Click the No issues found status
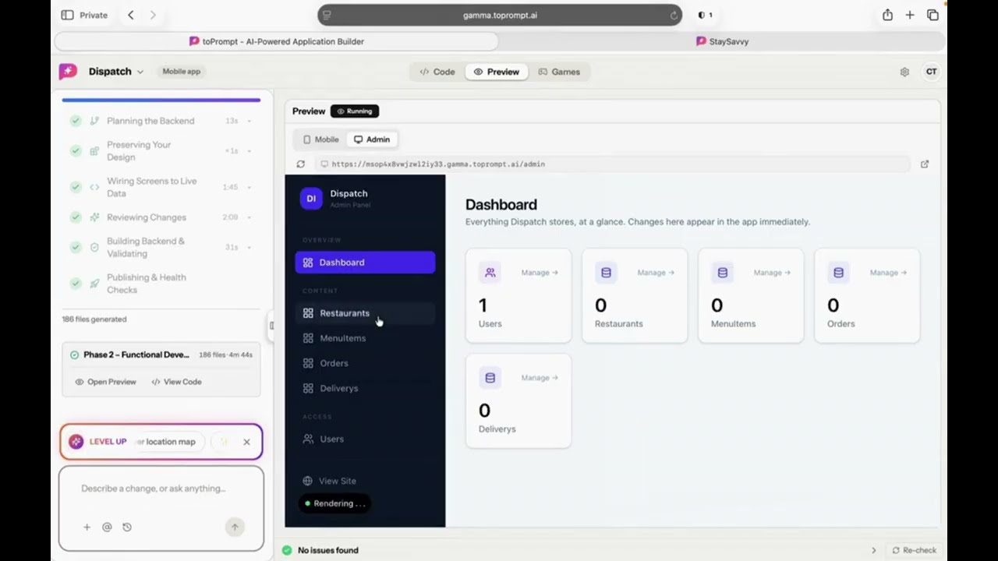Image resolution: width=998 pixels, height=561 pixels. tap(320, 550)
